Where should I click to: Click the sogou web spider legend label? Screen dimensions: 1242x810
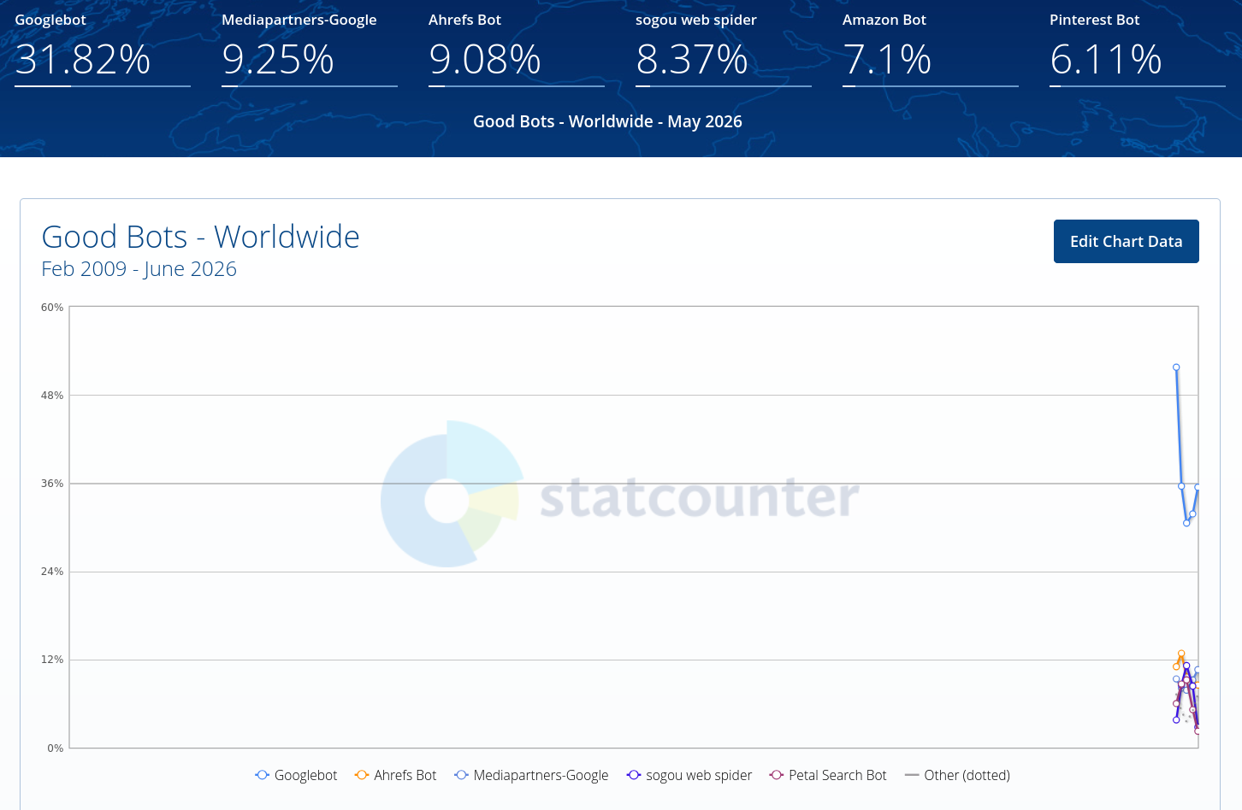(x=699, y=775)
